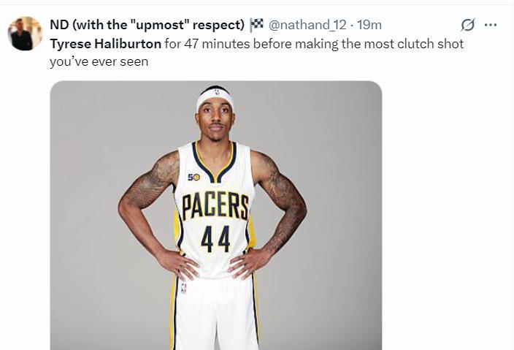Open the ND (with the "upmost" respect) profile name

[x=146, y=25]
